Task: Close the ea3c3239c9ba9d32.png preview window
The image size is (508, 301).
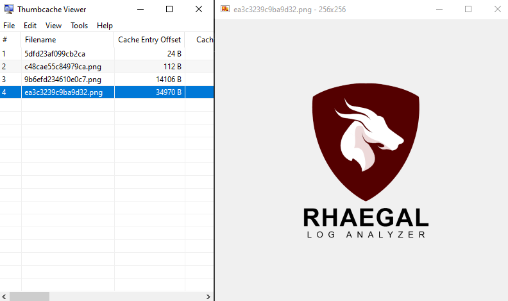Action: tap(498, 9)
